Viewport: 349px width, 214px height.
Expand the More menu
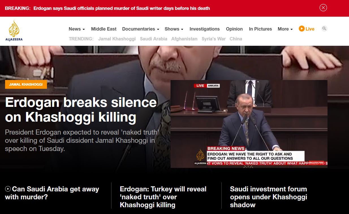pos(285,29)
